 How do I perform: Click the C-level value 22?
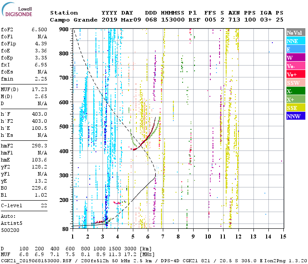(x=44, y=205)
